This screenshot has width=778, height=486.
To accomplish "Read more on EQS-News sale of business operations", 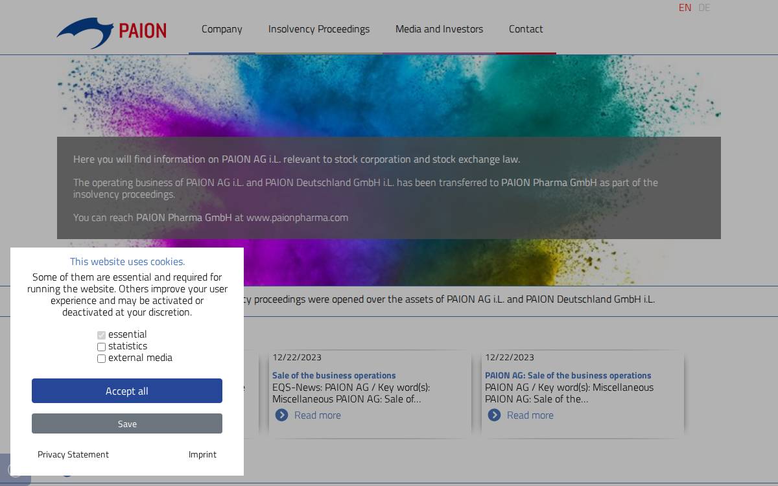I will pyautogui.click(x=317, y=415).
